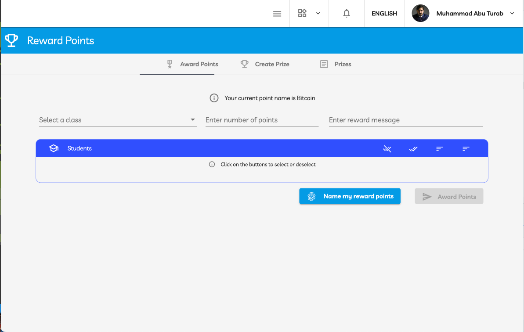This screenshot has width=524, height=332.
Task: Open the Muhammad Abu Turab account menu
Action: pos(470,13)
